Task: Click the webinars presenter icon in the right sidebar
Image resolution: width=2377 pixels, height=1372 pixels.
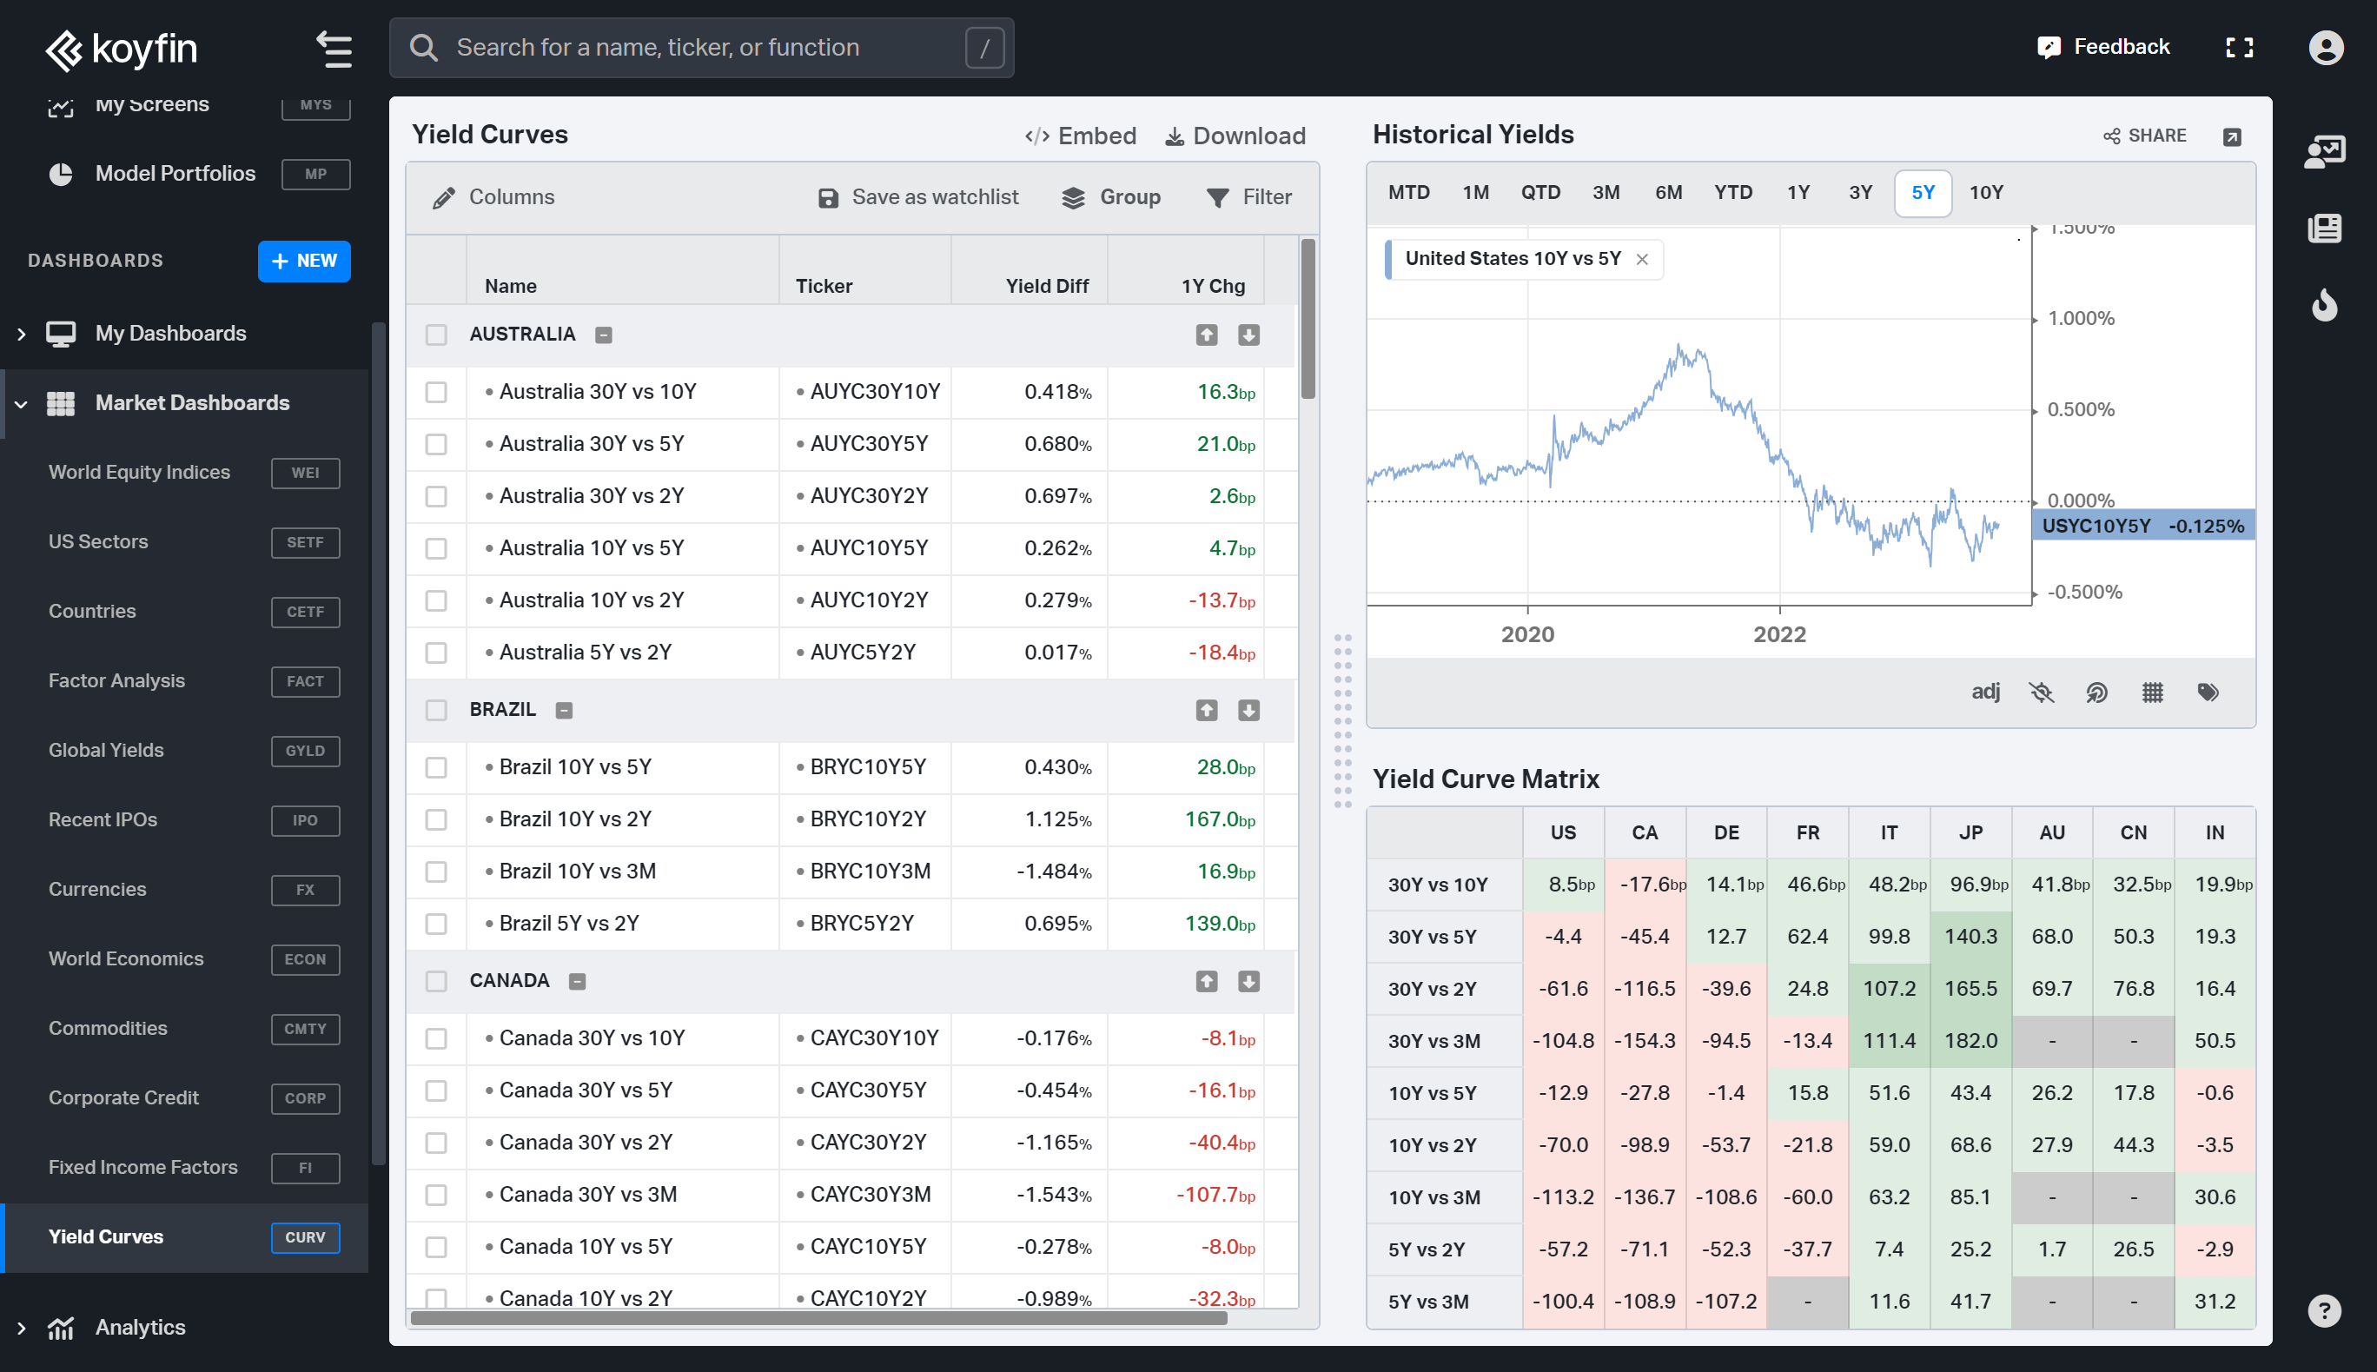Action: [2324, 151]
